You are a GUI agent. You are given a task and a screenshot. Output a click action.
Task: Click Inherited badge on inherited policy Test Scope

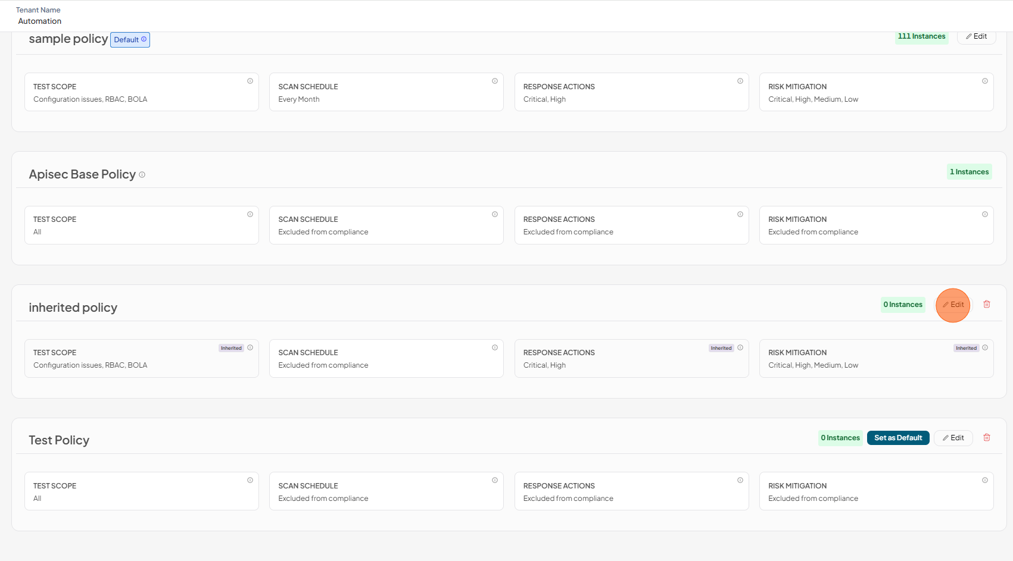[x=231, y=348]
